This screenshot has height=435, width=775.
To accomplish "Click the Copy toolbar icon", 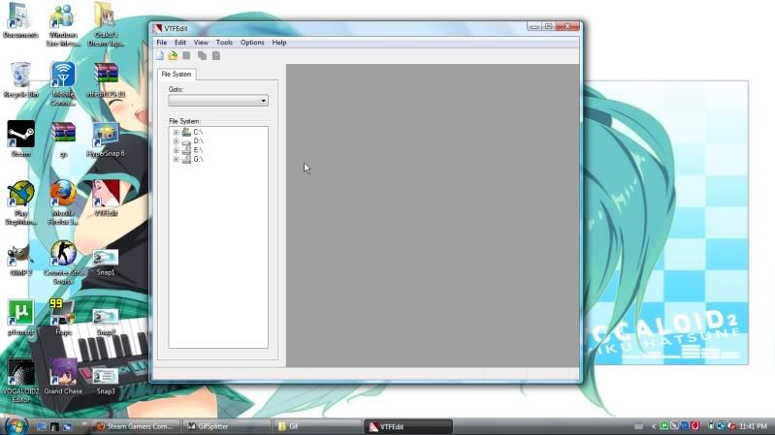I will [203, 55].
